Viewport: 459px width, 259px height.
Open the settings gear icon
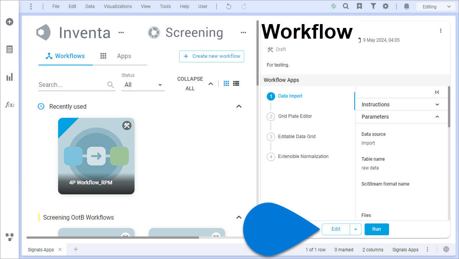pos(386,7)
